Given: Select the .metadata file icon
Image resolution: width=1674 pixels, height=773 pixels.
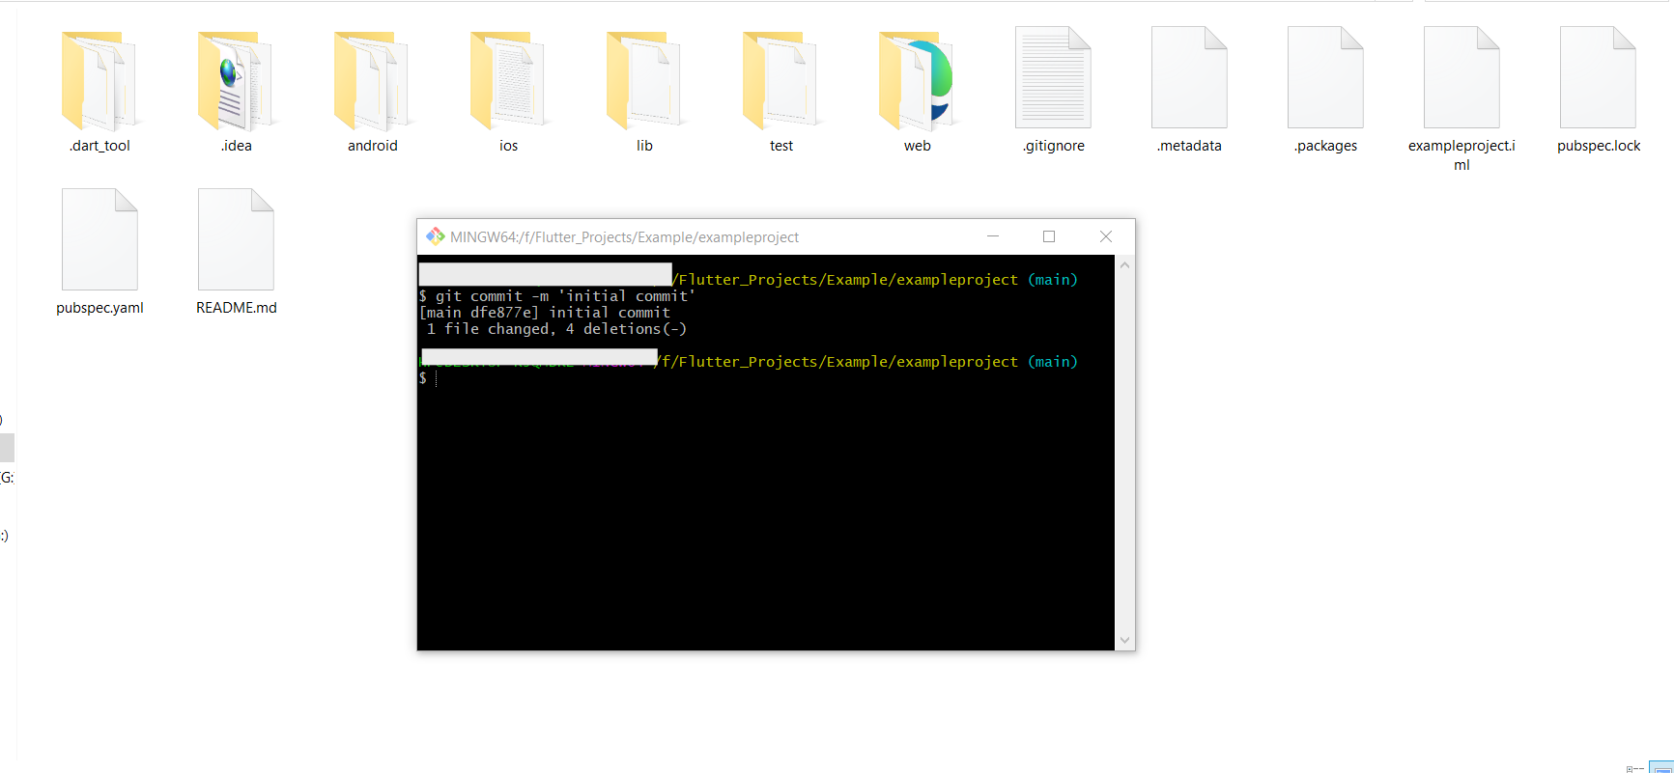Looking at the screenshot, I should (1189, 77).
